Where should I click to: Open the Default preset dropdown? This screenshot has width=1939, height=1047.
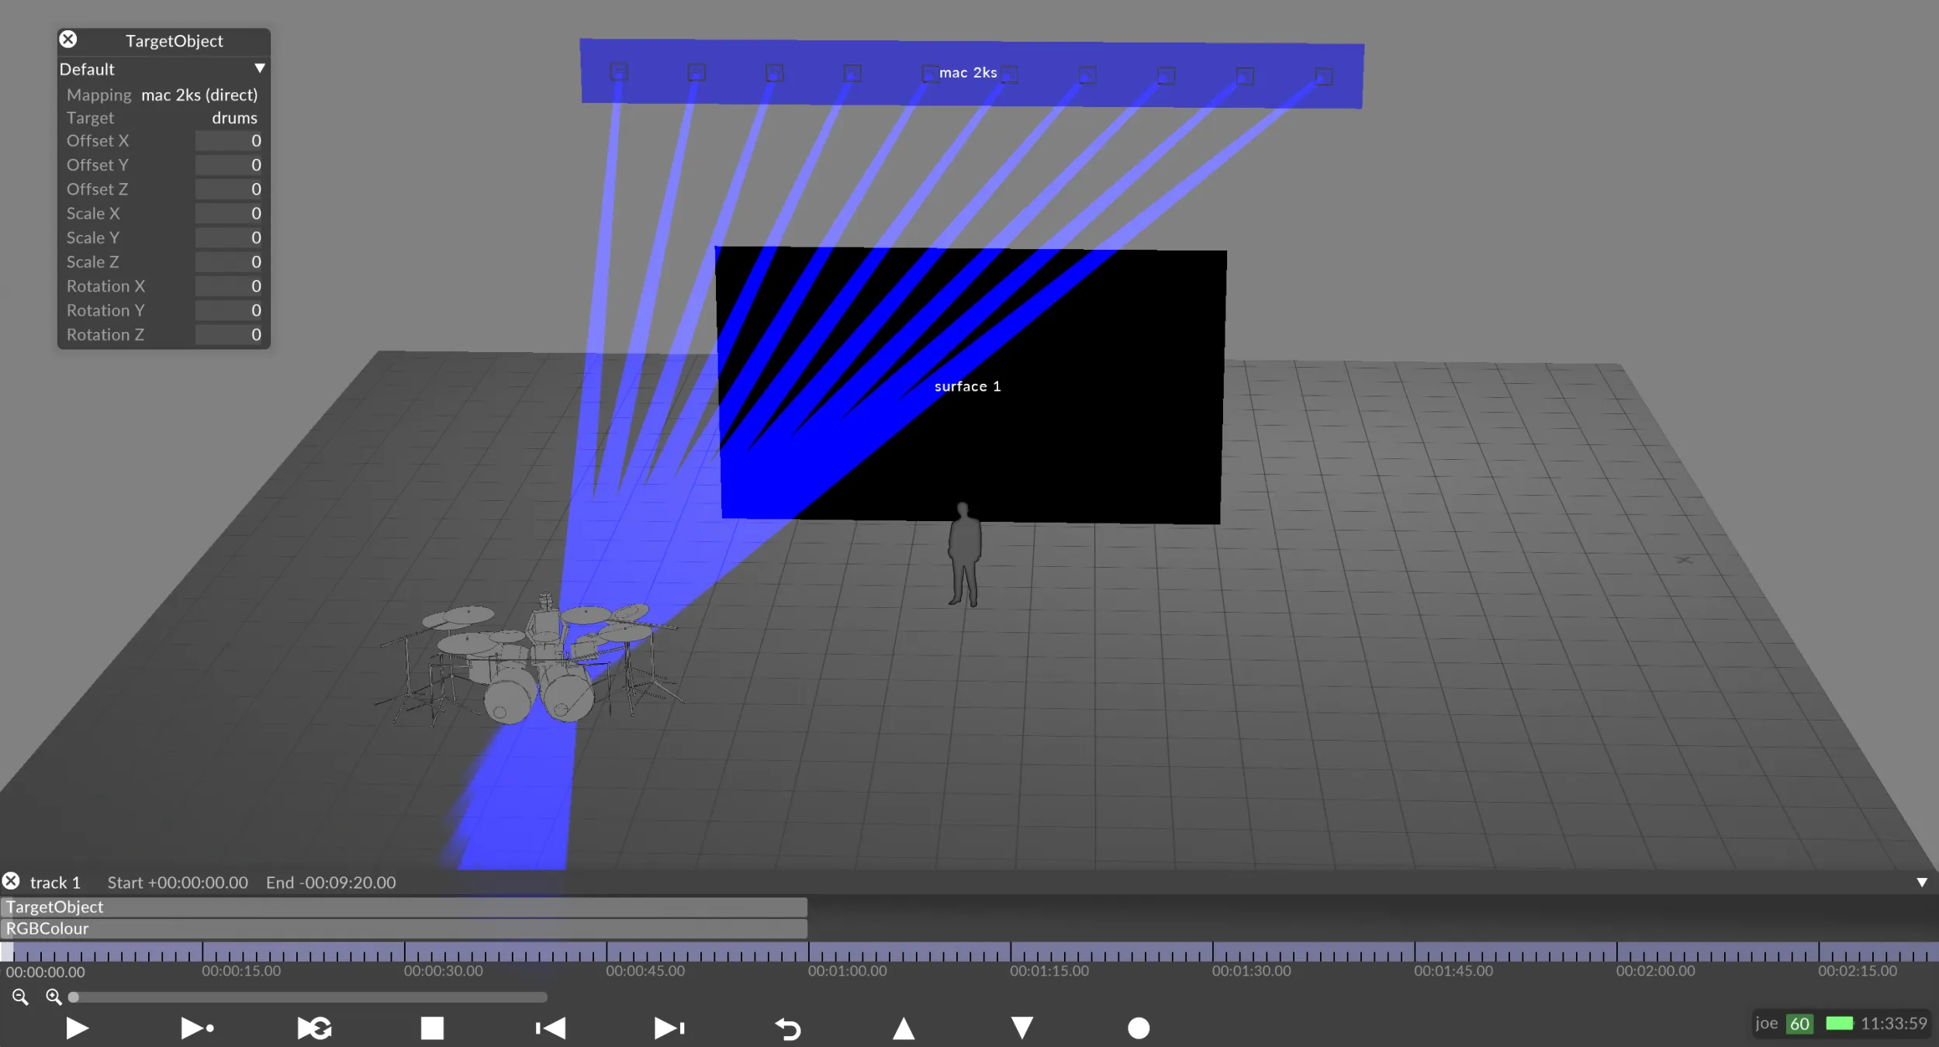point(260,68)
